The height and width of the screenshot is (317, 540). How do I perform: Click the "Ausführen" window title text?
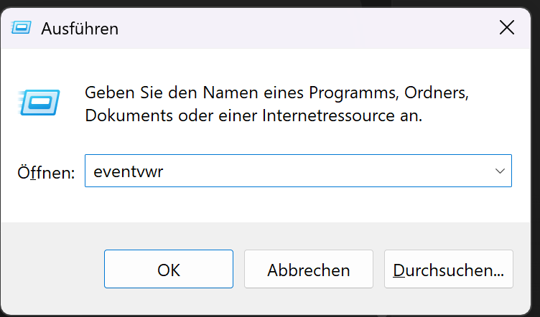(x=80, y=29)
